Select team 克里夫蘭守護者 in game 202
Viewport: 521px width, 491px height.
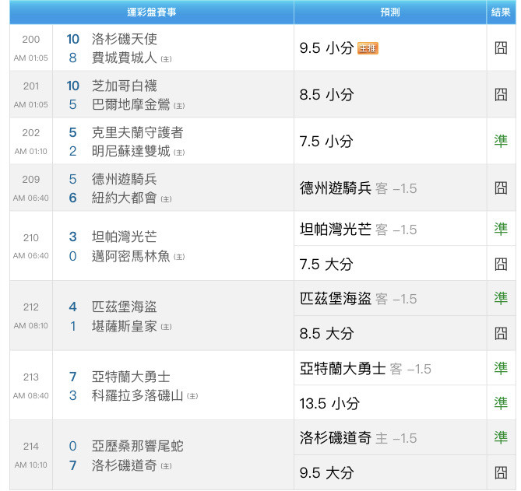[x=137, y=132]
